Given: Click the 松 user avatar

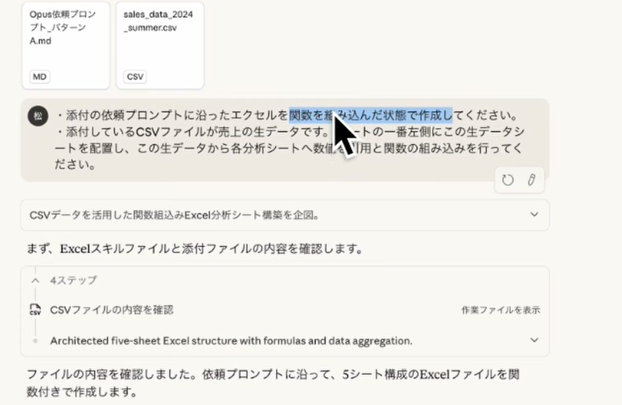Looking at the screenshot, I should [38, 116].
